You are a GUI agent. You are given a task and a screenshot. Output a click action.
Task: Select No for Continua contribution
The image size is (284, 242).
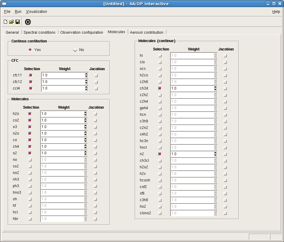click(75, 50)
